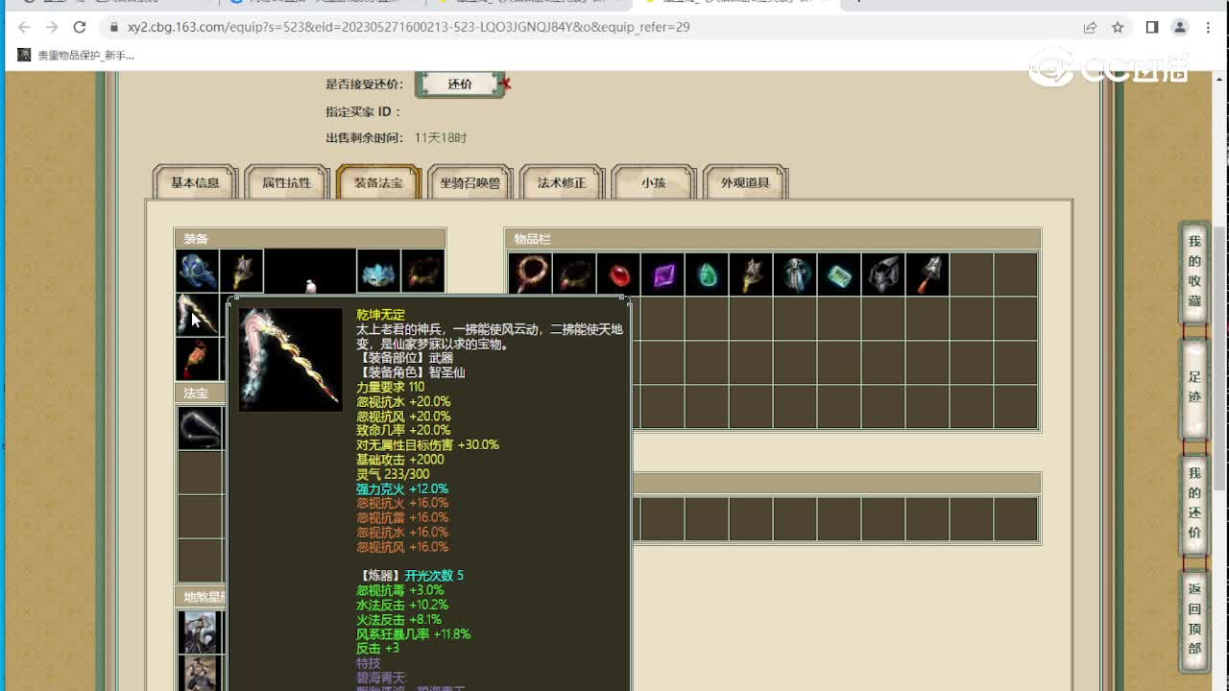Select the red tassel pendant equipment slot
1229x691 pixels.
click(197, 359)
